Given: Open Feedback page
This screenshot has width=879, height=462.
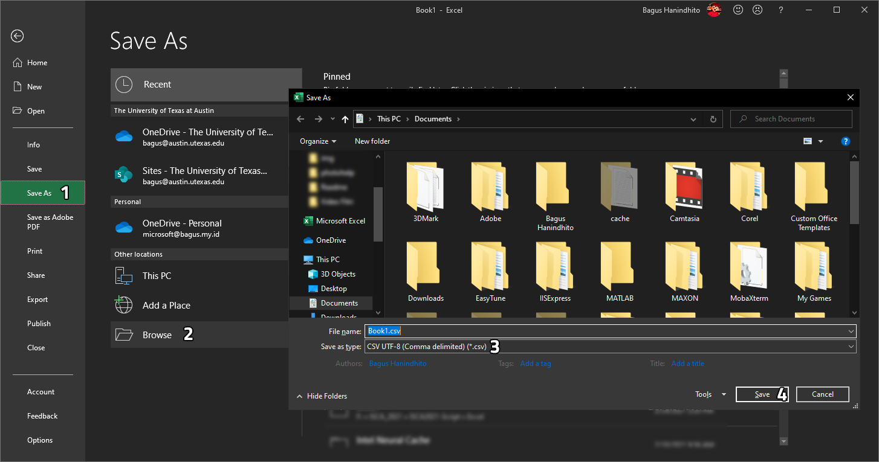Looking at the screenshot, I should 42,416.
